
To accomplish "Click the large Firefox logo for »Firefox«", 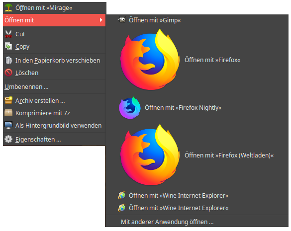I will pyautogui.click(x=150, y=60).
